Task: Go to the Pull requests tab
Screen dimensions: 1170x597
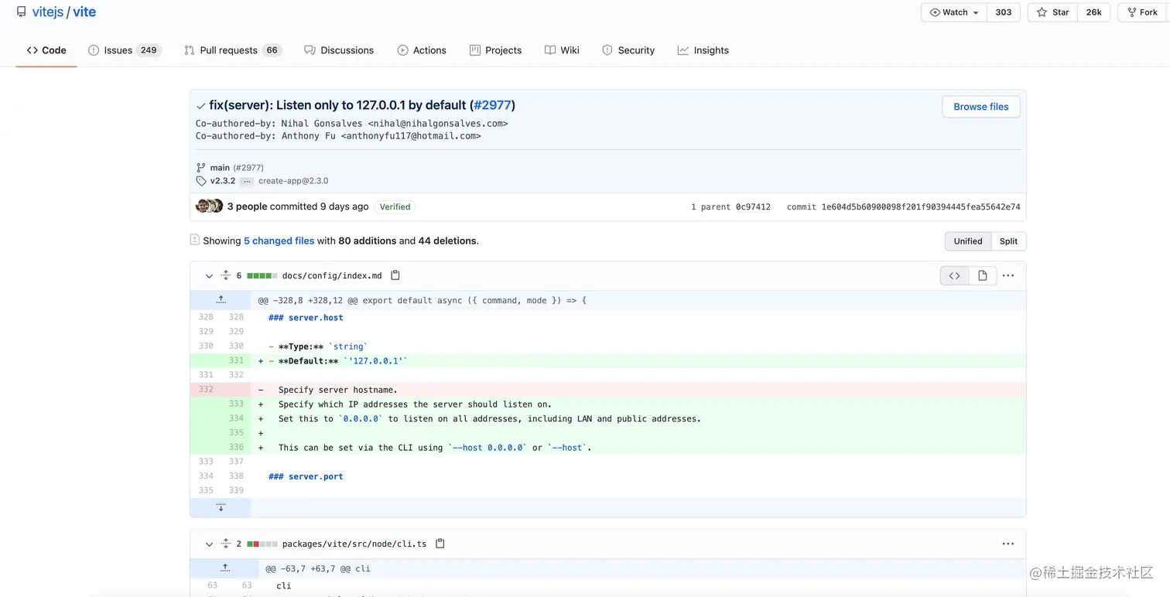Action: click(228, 50)
